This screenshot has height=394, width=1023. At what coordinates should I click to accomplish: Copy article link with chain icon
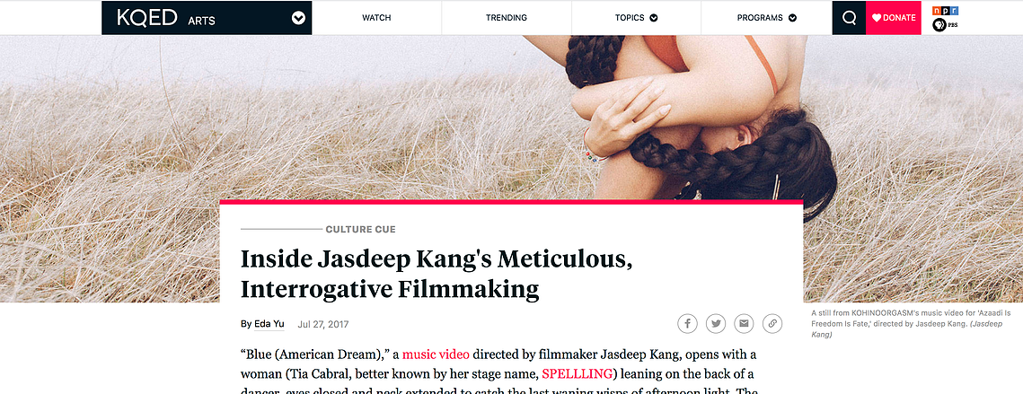coord(772,324)
